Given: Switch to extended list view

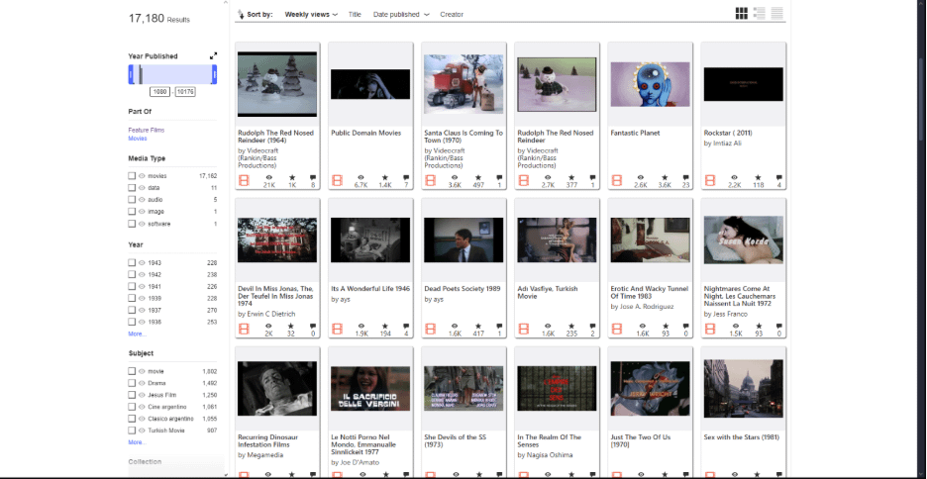Looking at the screenshot, I should (x=759, y=14).
